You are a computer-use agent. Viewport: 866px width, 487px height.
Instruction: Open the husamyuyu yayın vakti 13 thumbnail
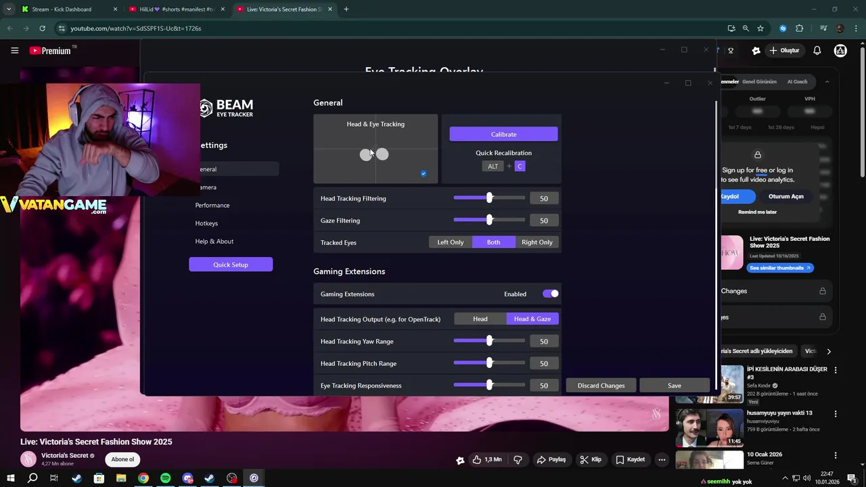710,427
